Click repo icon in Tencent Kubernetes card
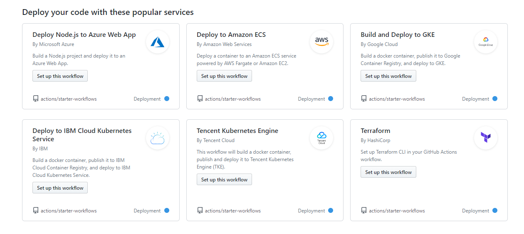524x234 pixels. coord(200,210)
